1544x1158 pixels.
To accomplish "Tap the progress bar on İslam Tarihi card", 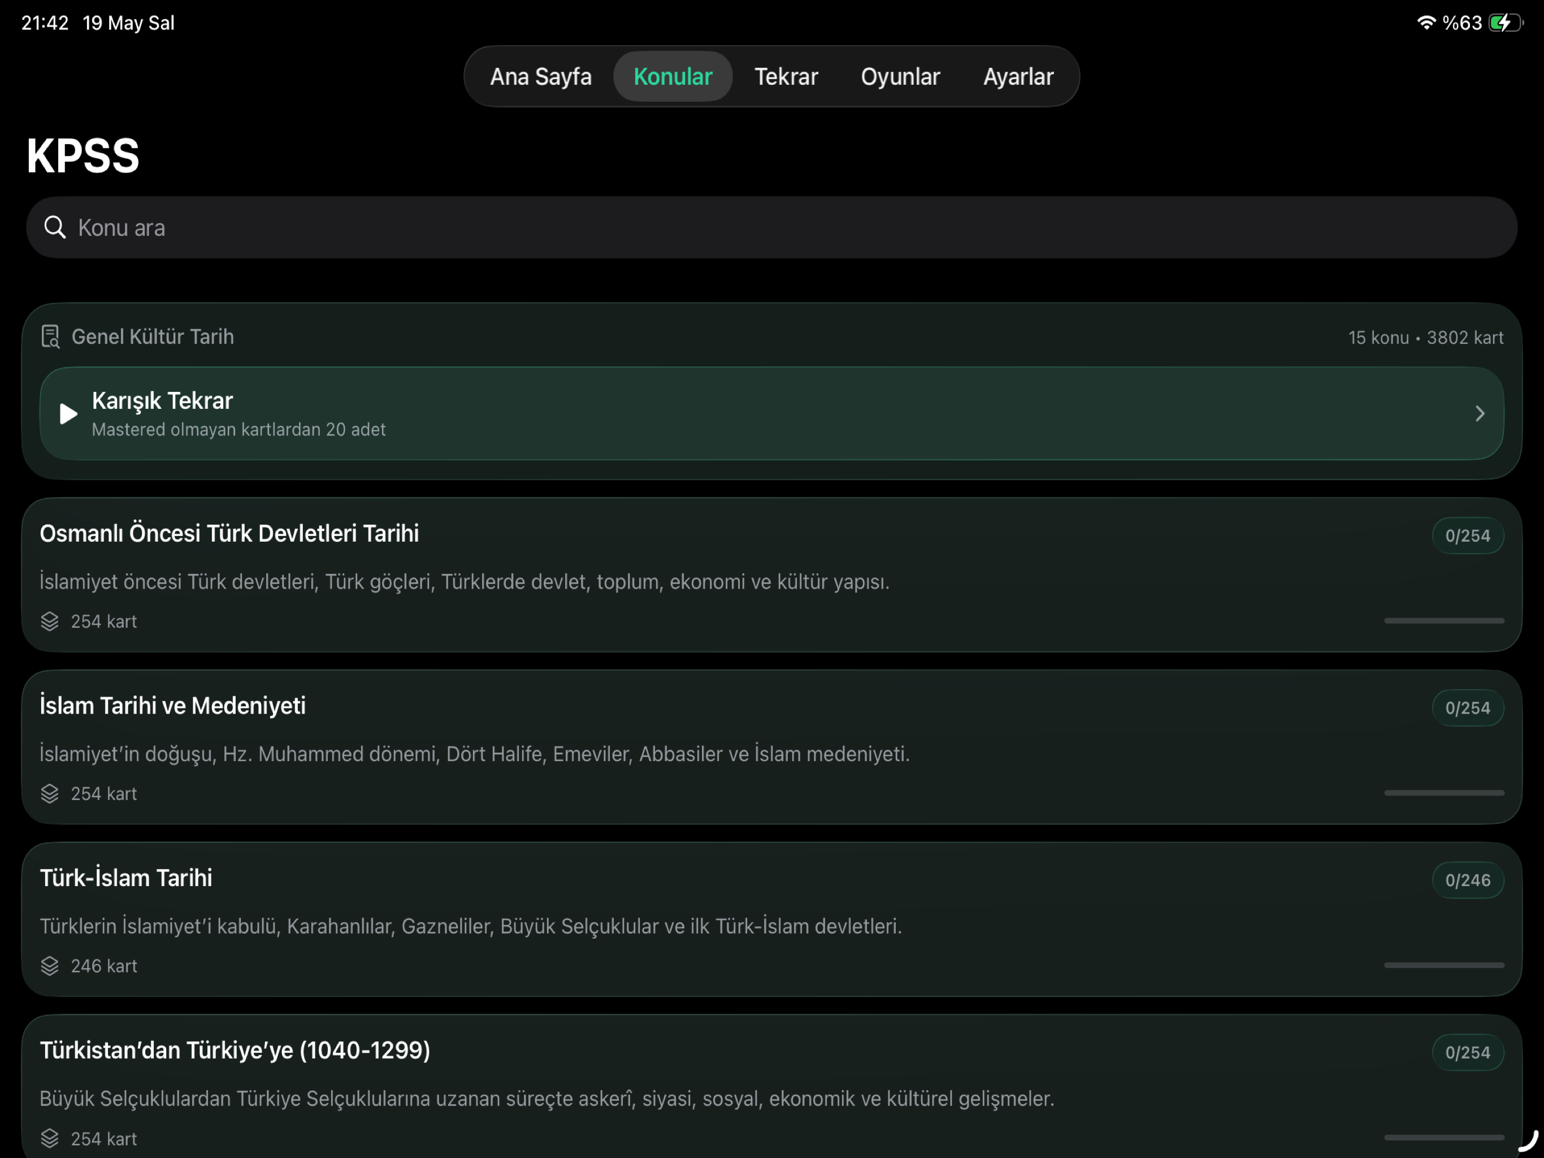I will pyautogui.click(x=1443, y=793).
